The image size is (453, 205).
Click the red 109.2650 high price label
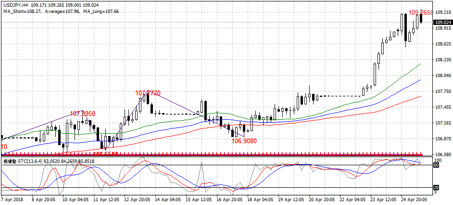click(420, 11)
